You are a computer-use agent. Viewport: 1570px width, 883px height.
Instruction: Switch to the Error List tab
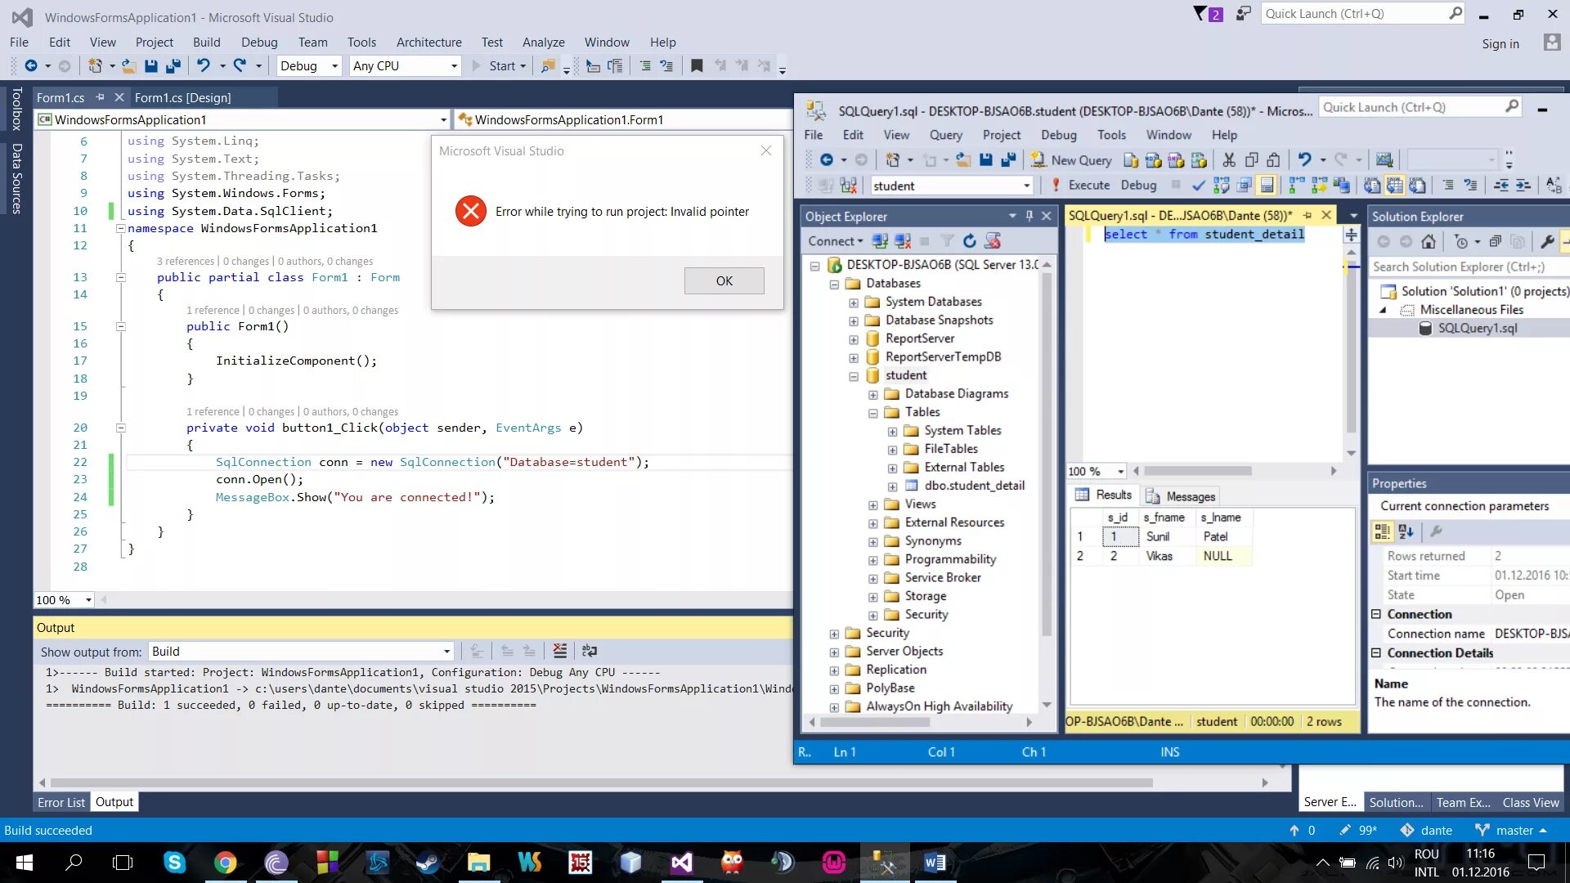[61, 802]
